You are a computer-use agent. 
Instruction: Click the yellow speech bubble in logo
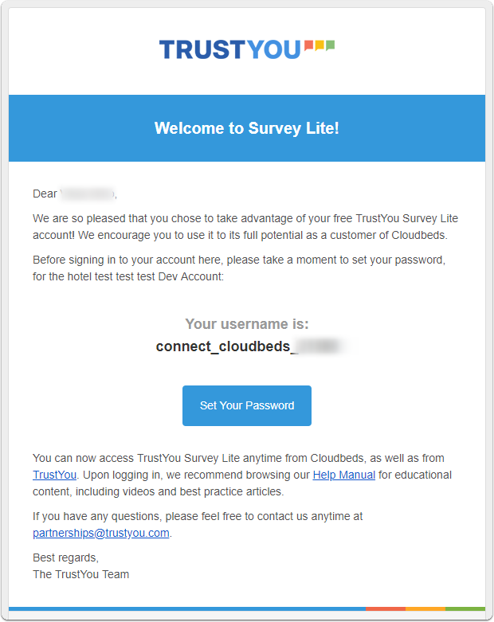[x=320, y=45]
